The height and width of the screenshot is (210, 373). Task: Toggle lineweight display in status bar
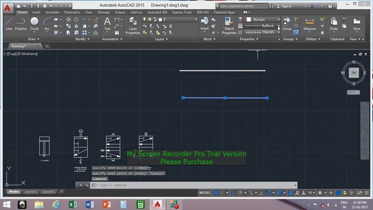279,192
